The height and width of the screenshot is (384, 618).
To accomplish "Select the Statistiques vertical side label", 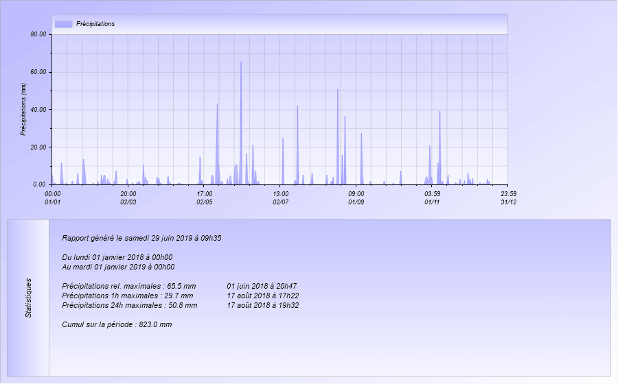I will point(28,298).
